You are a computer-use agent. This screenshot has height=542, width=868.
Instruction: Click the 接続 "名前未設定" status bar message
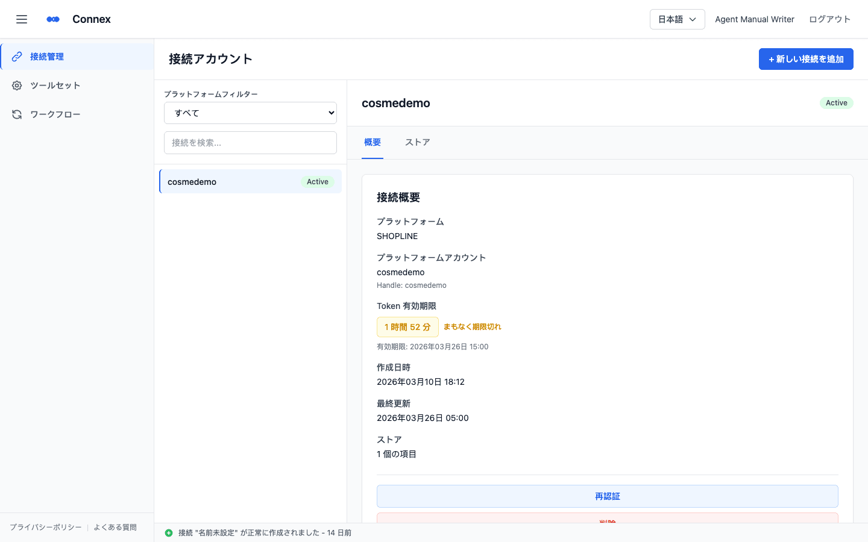(x=265, y=533)
